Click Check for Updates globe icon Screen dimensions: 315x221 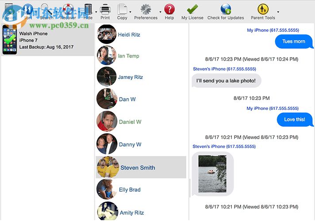(x=226, y=9)
